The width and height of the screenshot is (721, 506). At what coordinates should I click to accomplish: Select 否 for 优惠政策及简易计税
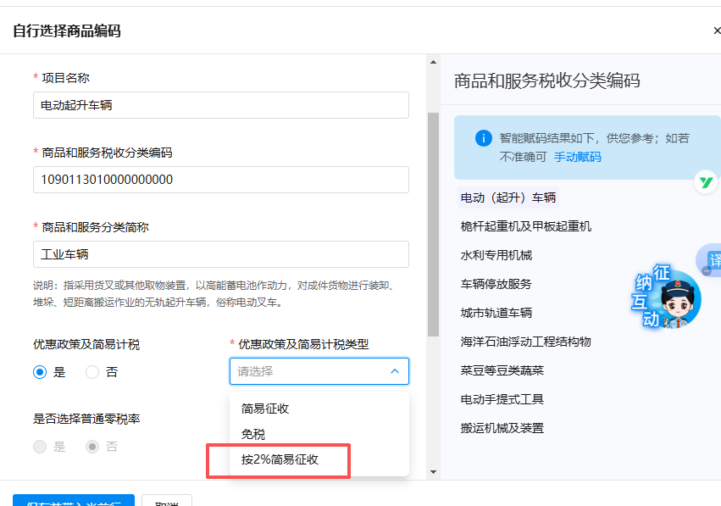[93, 371]
